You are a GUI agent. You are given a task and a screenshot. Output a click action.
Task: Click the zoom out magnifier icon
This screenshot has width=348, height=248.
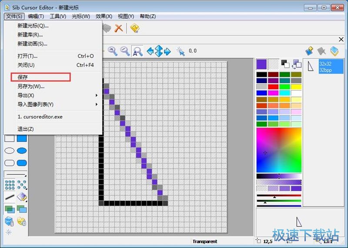(125, 51)
